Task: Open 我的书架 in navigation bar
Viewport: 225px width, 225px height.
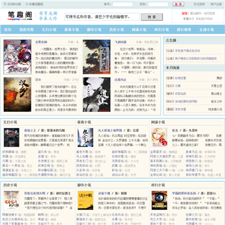Action: pyautogui.click(x=27, y=29)
